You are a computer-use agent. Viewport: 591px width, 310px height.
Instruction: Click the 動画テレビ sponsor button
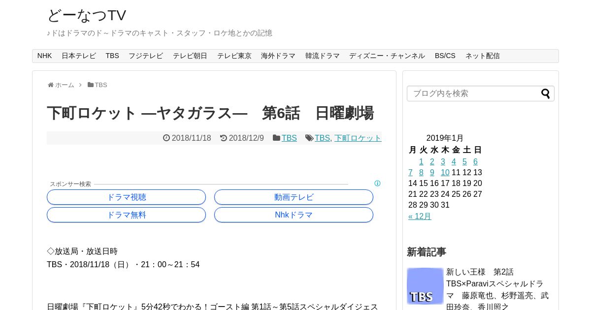click(294, 197)
